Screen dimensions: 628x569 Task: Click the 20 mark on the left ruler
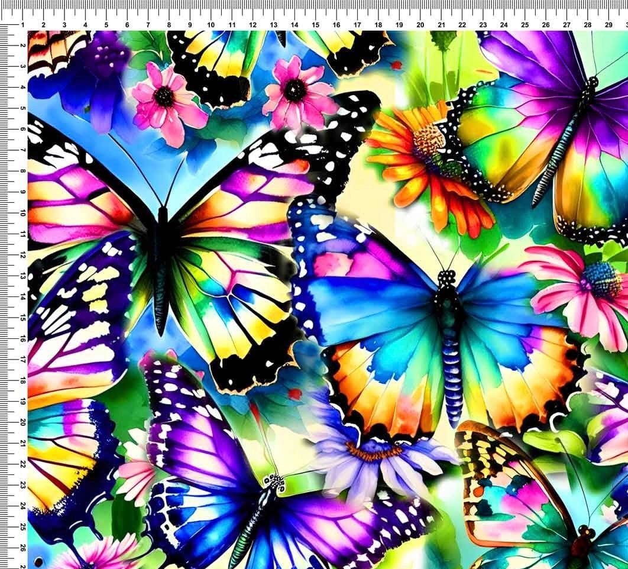pos(21,422)
